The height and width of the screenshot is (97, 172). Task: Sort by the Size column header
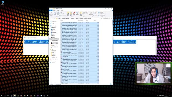[95, 21]
